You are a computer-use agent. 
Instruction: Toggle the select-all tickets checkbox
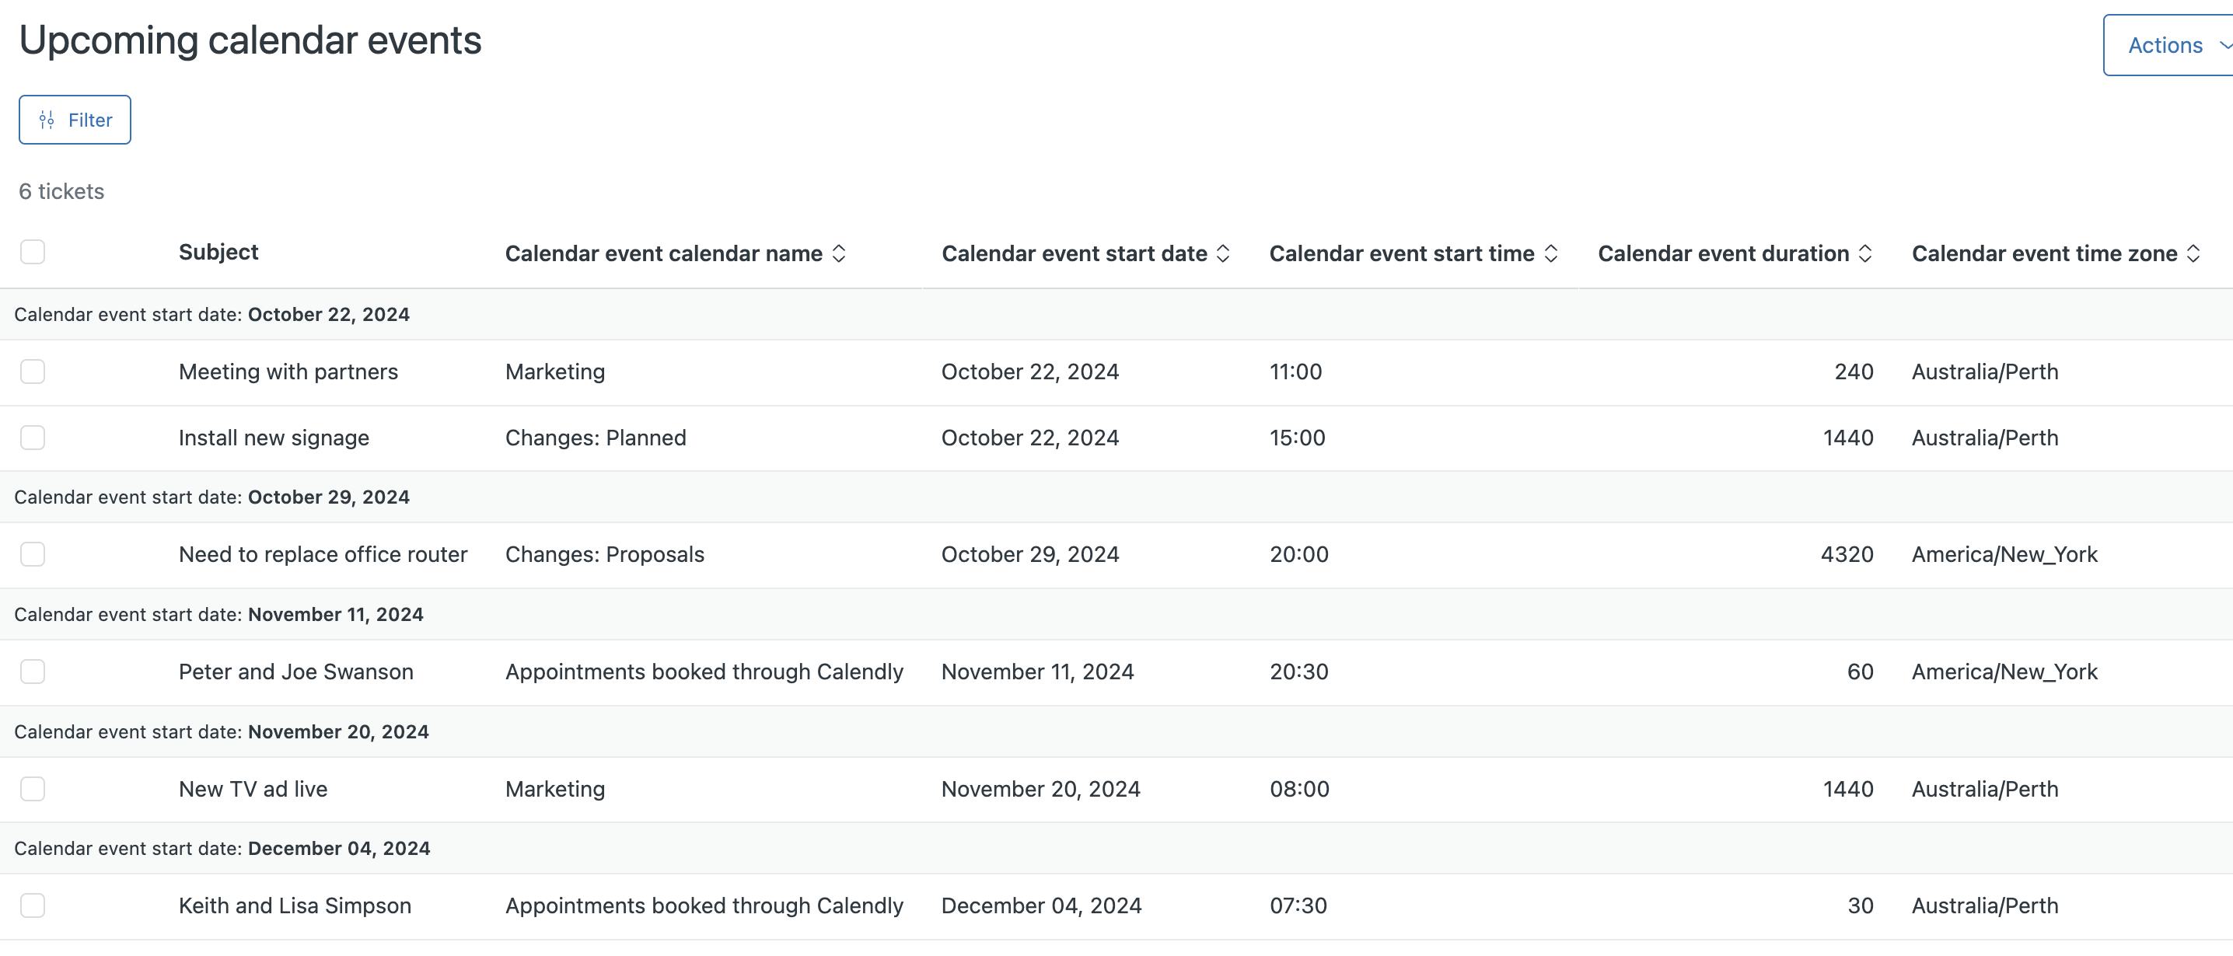pos(33,253)
